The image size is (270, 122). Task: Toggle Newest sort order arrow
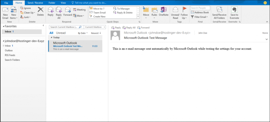(x=96, y=33)
